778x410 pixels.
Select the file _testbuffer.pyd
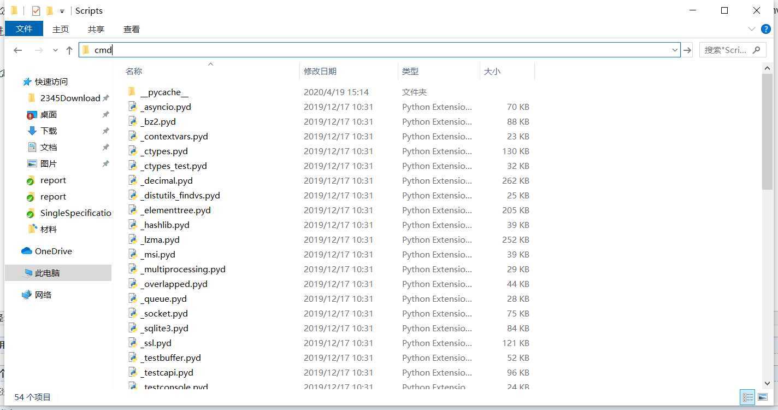tap(170, 358)
